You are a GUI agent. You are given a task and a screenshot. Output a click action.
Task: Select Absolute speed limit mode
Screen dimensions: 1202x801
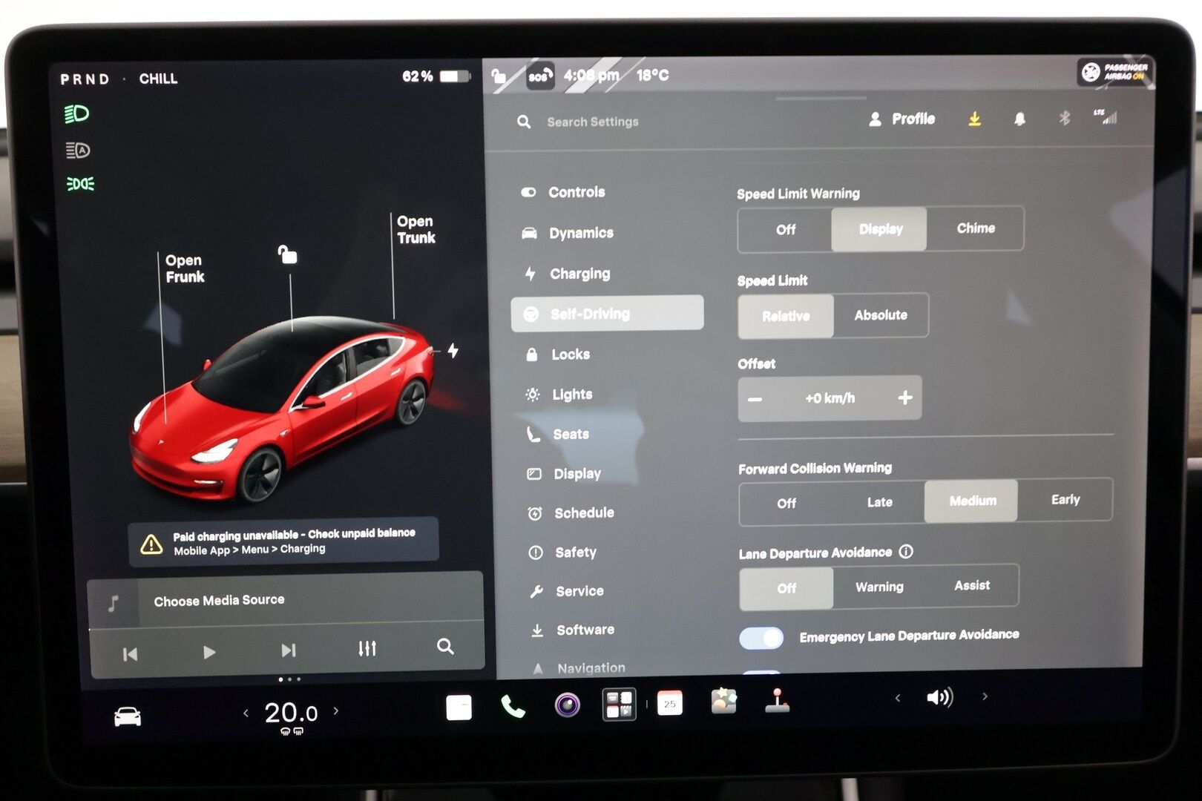(x=881, y=315)
